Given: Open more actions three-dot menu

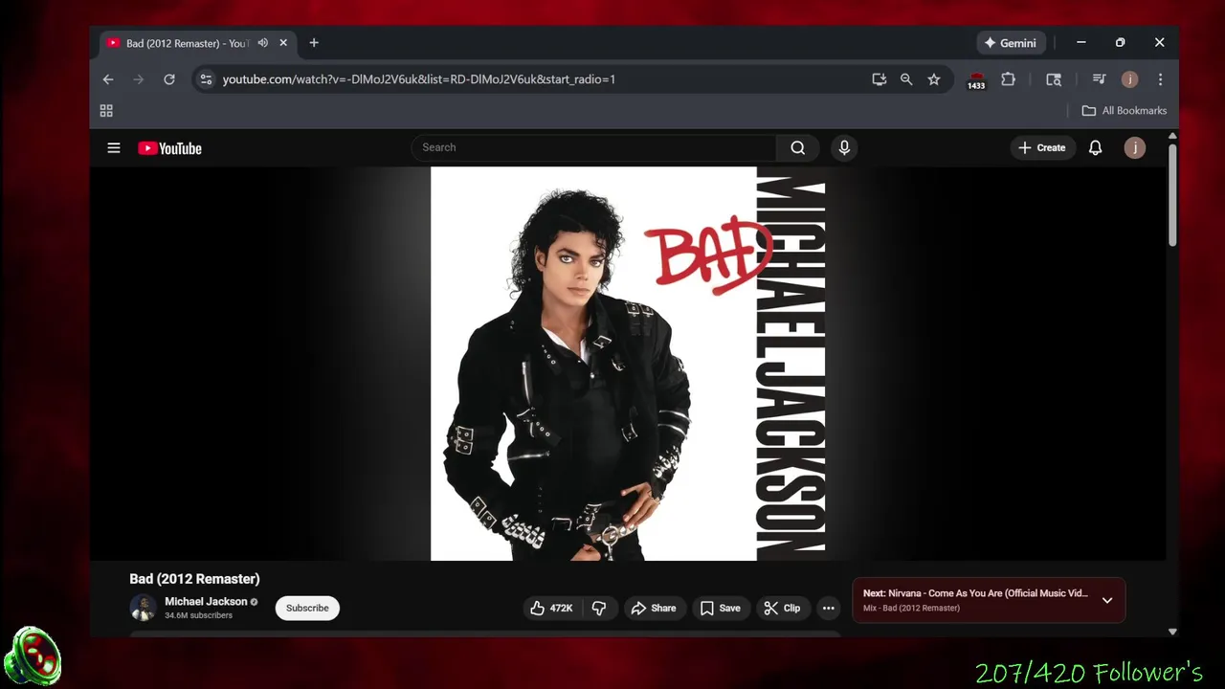Looking at the screenshot, I should pos(829,609).
